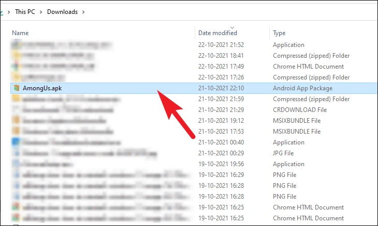The height and width of the screenshot is (226, 378).
Task: Toggle sort arrow above Date modified
Action: click(x=232, y=28)
